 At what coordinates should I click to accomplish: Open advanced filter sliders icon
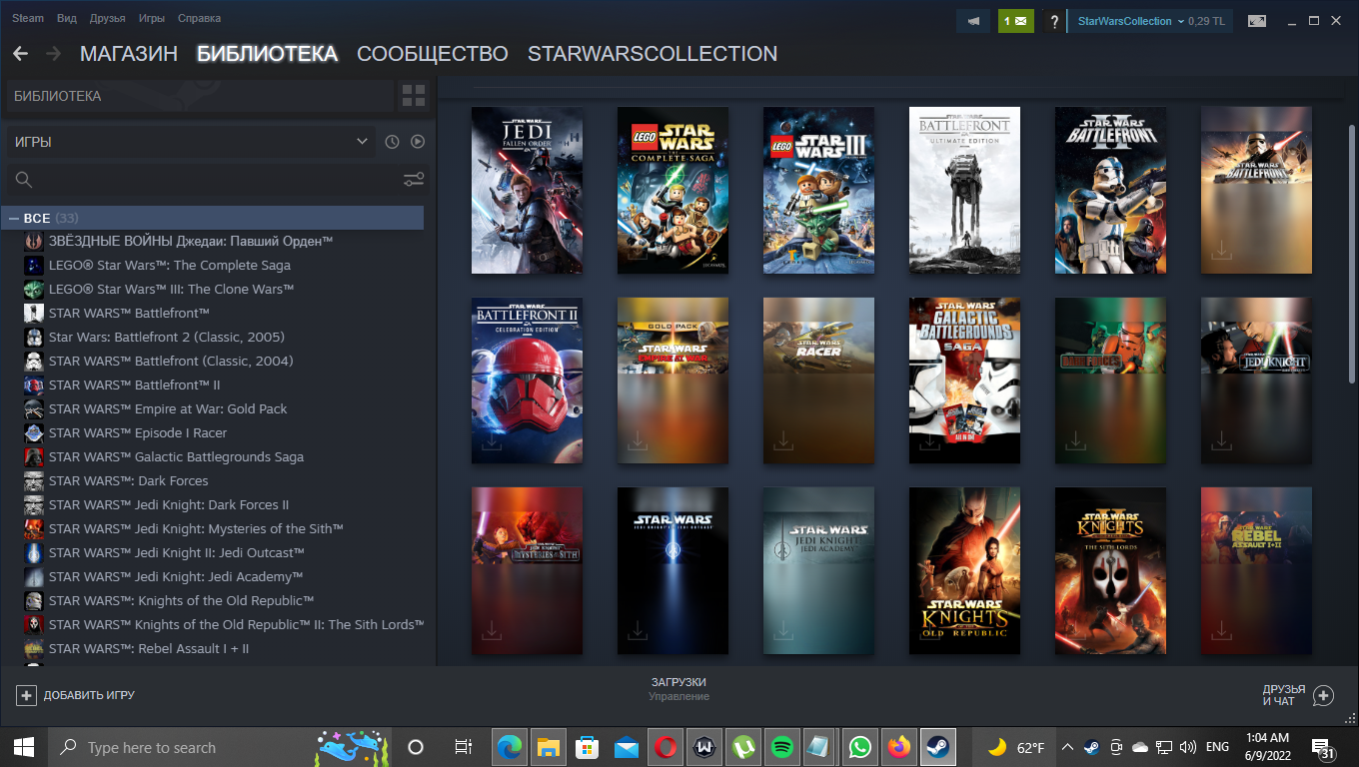click(x=414, y=180)
